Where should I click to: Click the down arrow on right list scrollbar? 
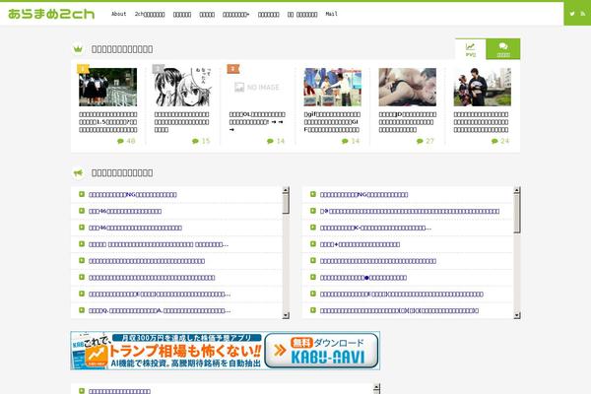pos(517,315)
